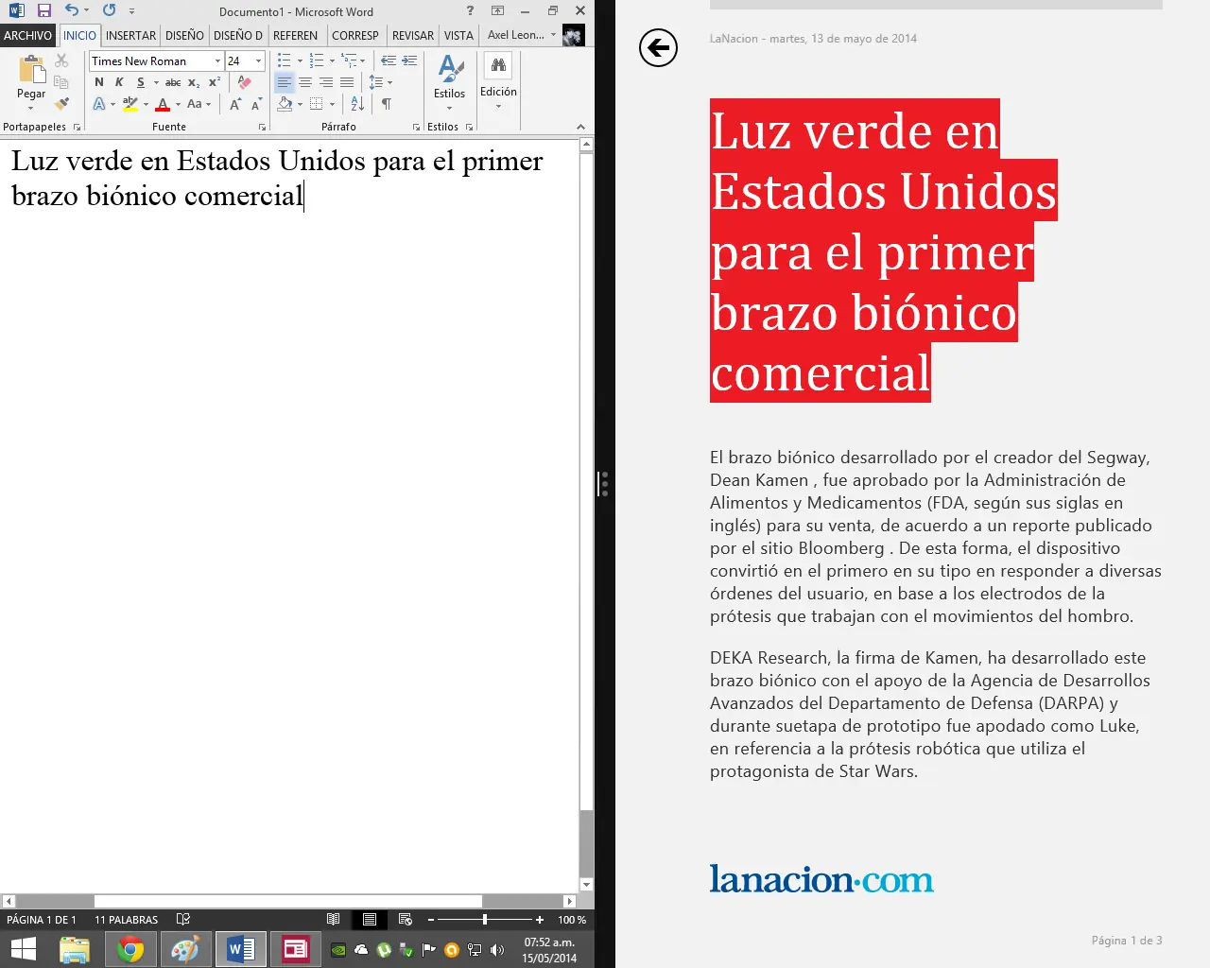
Task: Toggle paragraph marks display (¶)
Action: coord(386,104)
